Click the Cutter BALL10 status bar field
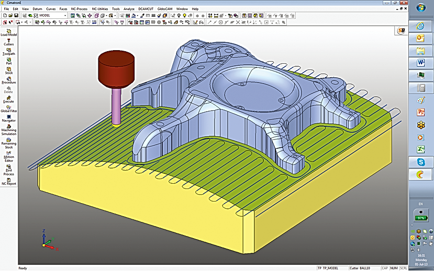 364,268
